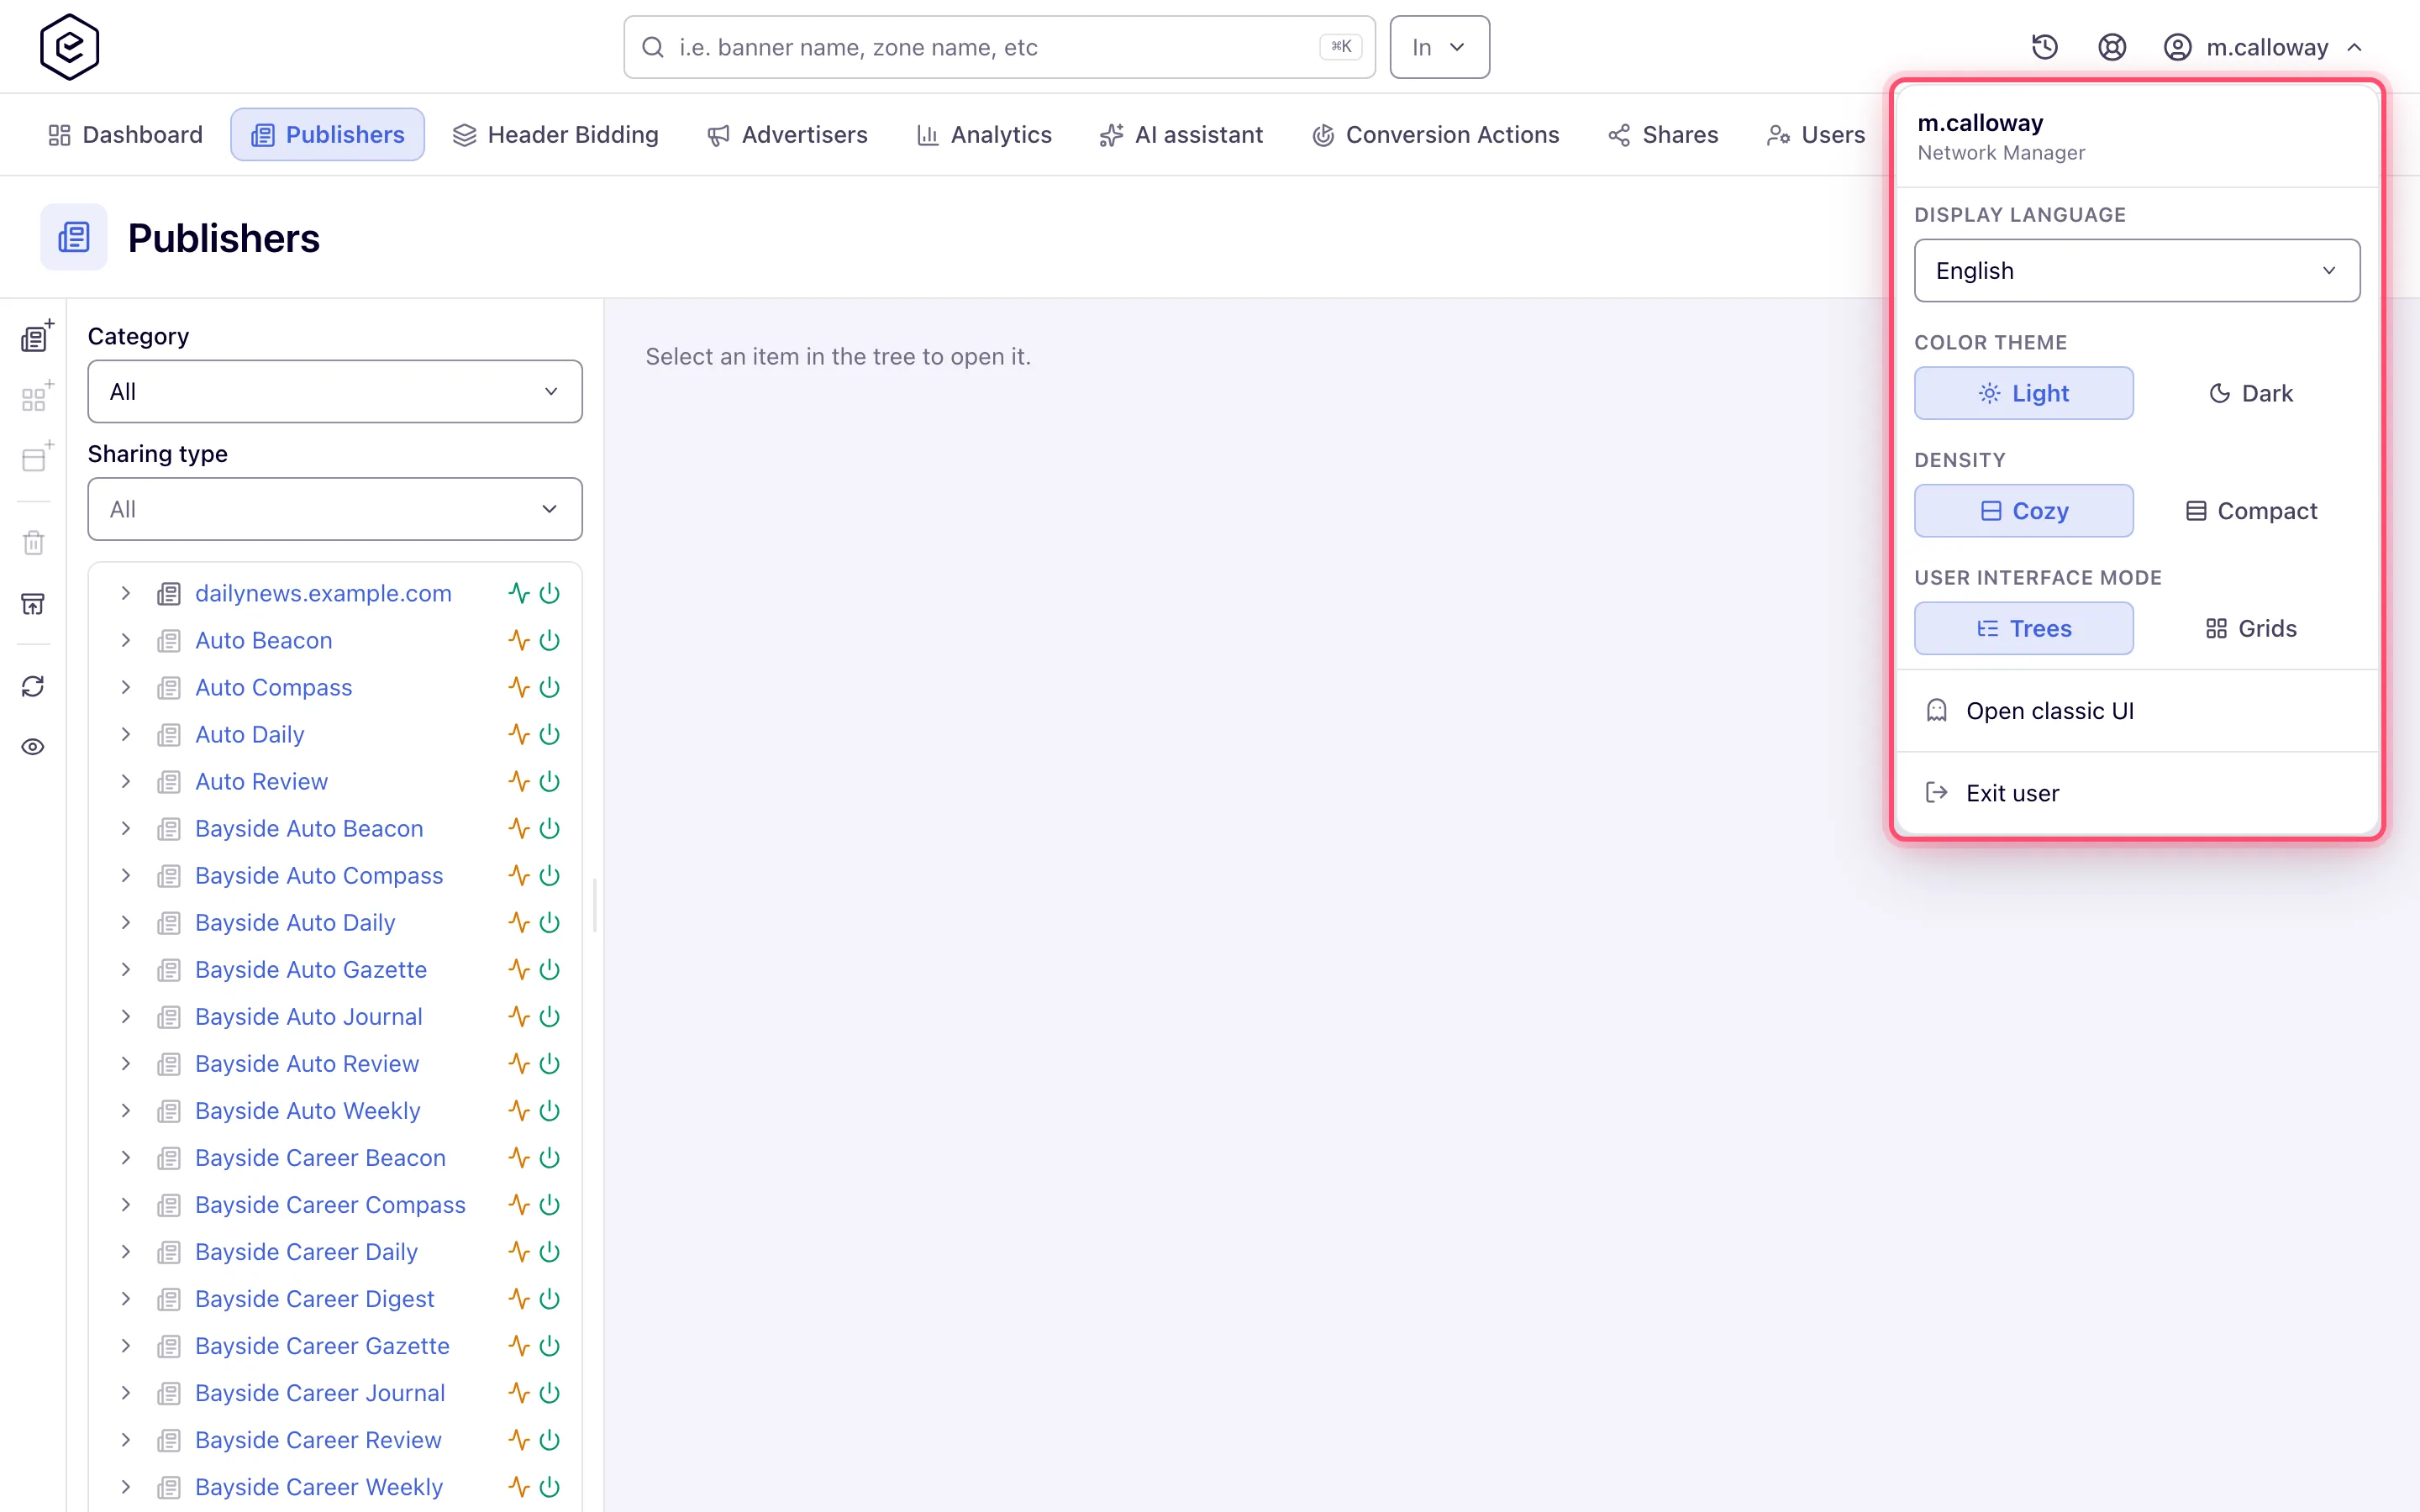The image size is (2420, 1512).
Task: Open the support lifebuoy icon
Action: (2111, 47)
